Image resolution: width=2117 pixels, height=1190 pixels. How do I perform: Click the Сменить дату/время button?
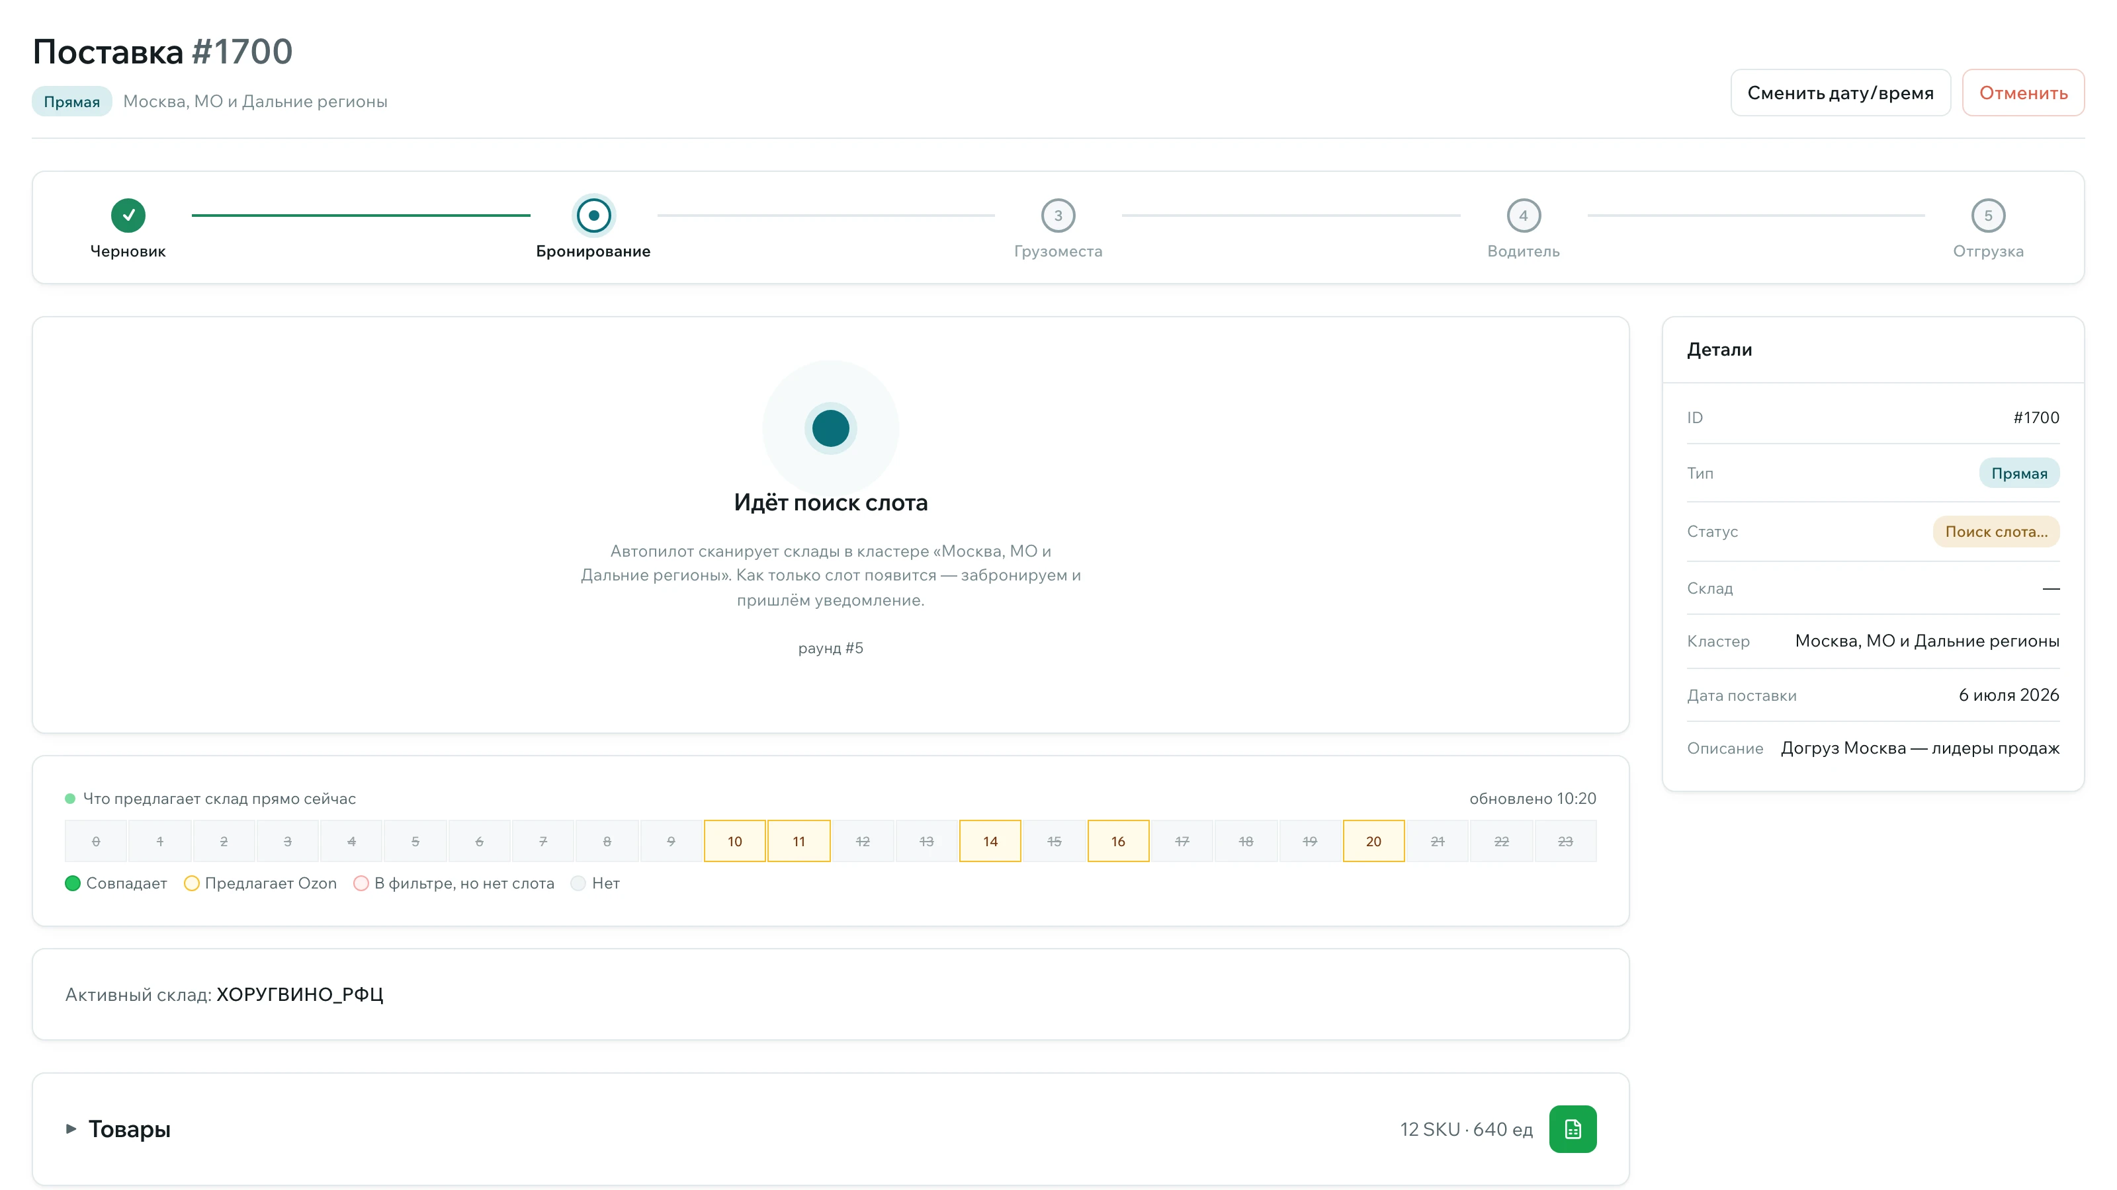click(x=1840, y=93)
